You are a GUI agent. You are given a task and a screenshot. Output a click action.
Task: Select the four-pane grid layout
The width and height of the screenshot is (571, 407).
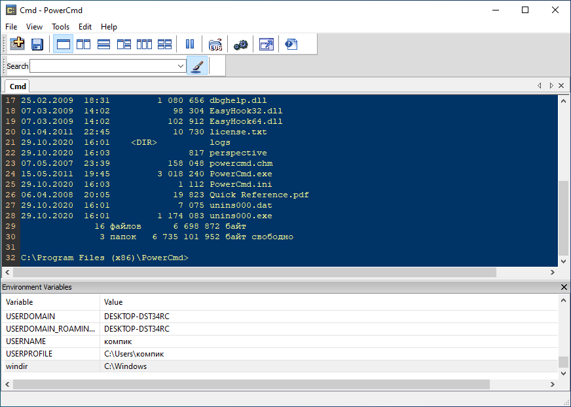(164, 44)
